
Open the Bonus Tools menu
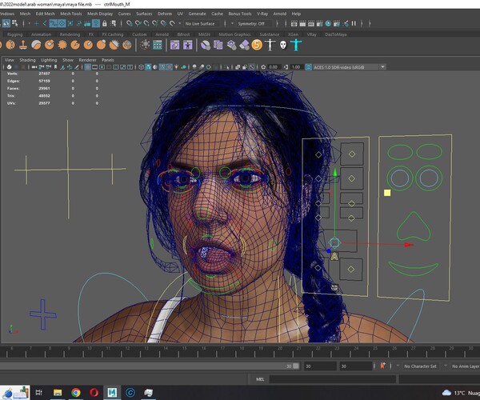(240, 14)
